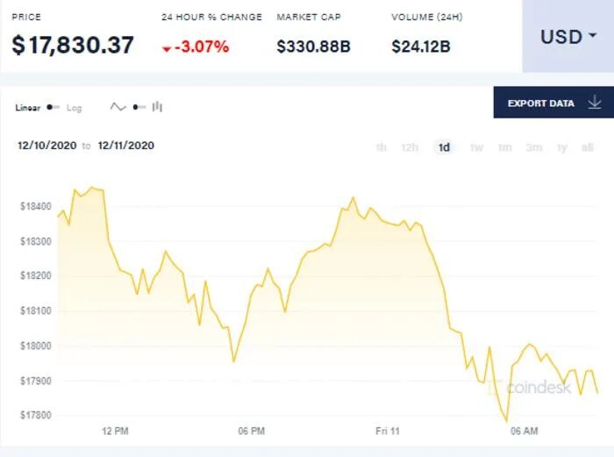Image resolution: width=614 pixels, height=457 pixels.
Task: Toggle the line/candlestick chart switch
Action: tap(139, 107)
